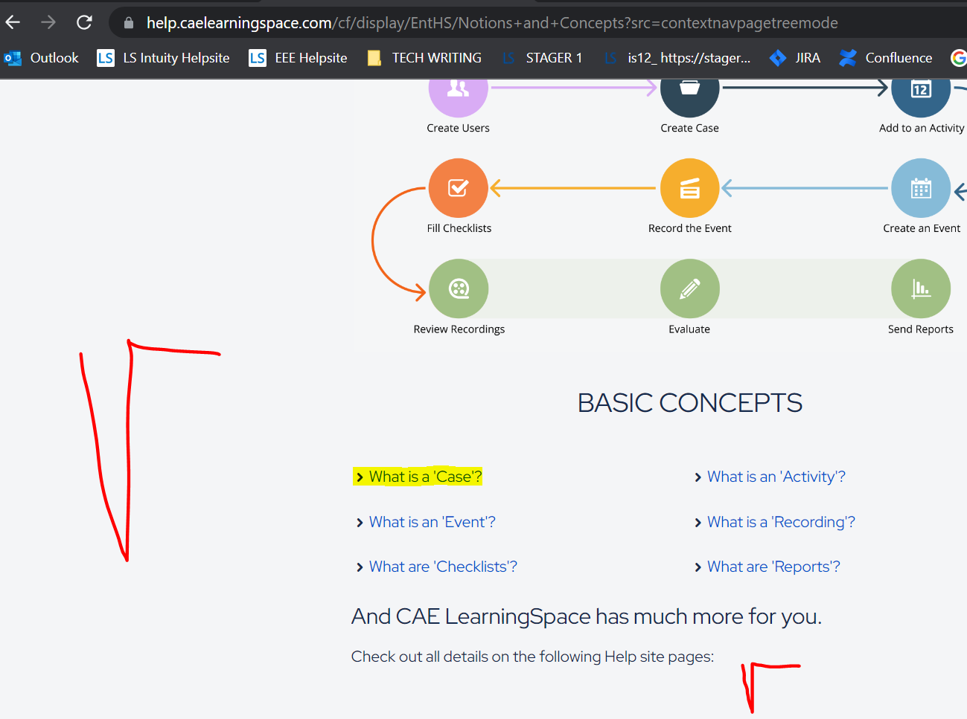Open the EEE Helpsite bookmark
This screenshot has height=719, width=967.
[299, 58]
